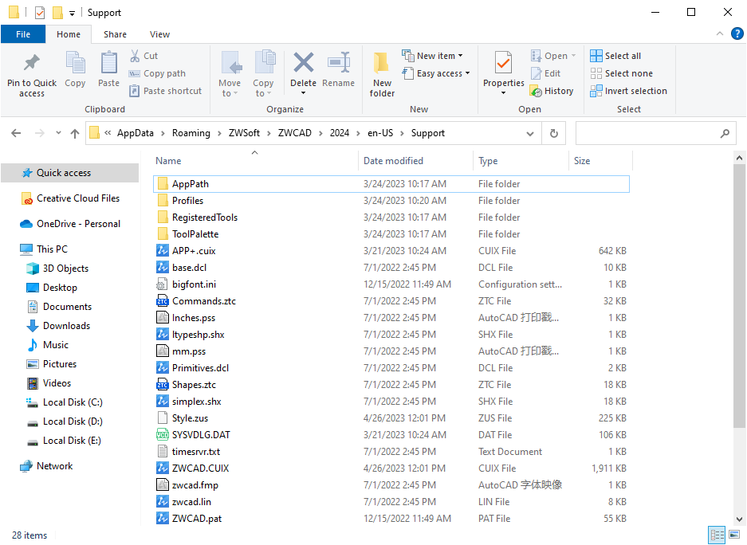Select the AppPath folder row

click(x=391, y=184)
